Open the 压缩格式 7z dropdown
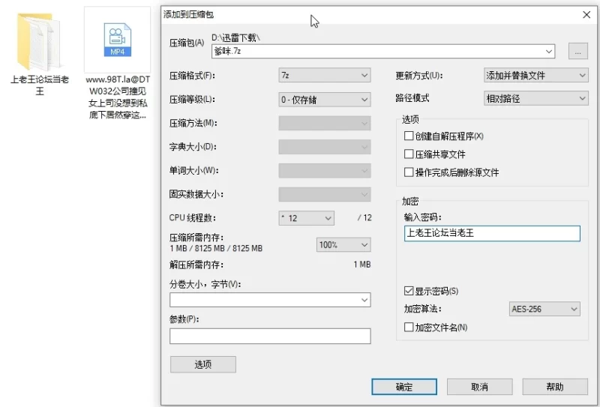This screenshot has width=600, height=407. (324, 76)
